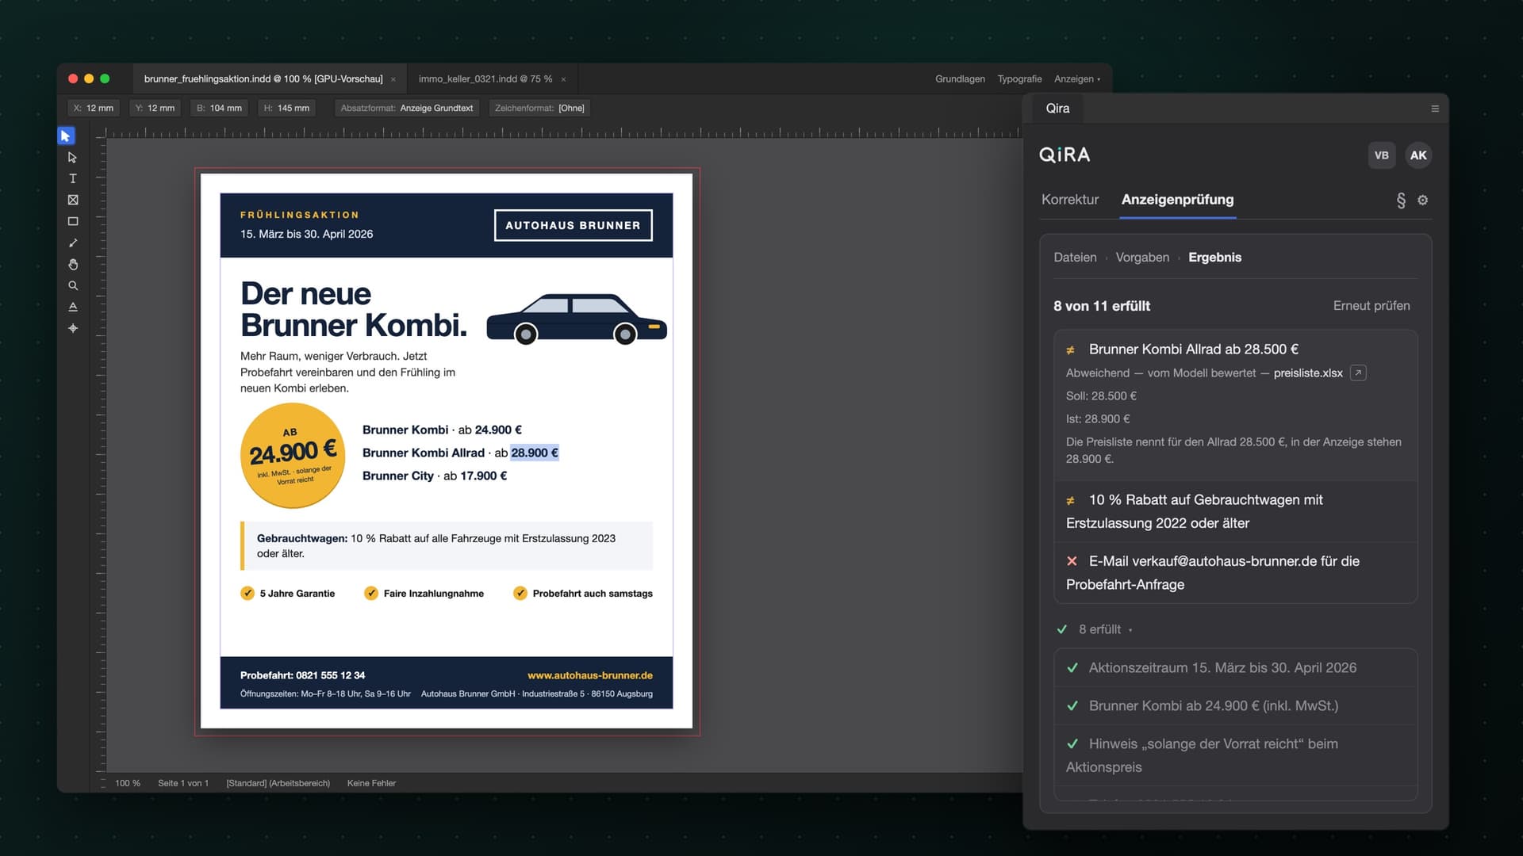Click the 'Ist: 28.900 €' value
Screen dimensions: 1523x856
[1098, 419]
